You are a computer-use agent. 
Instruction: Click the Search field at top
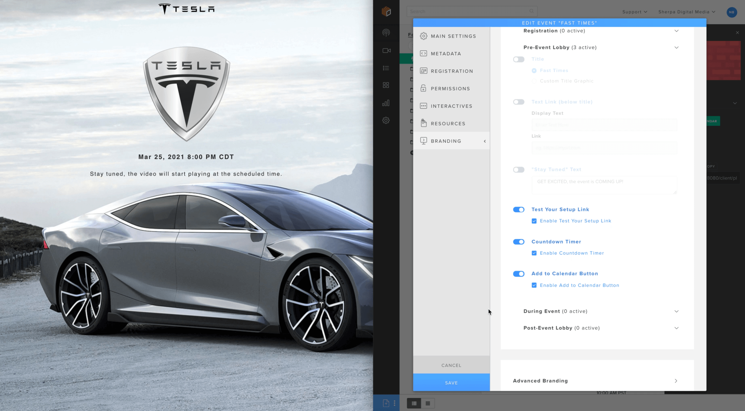(472, 11)
